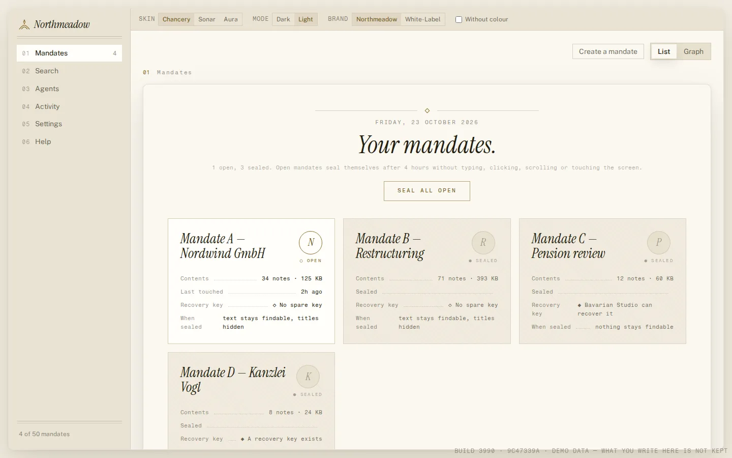Click the N monogram on Mandate A
This screenshot has height=458, width=732.
click(x=311, y=243)
